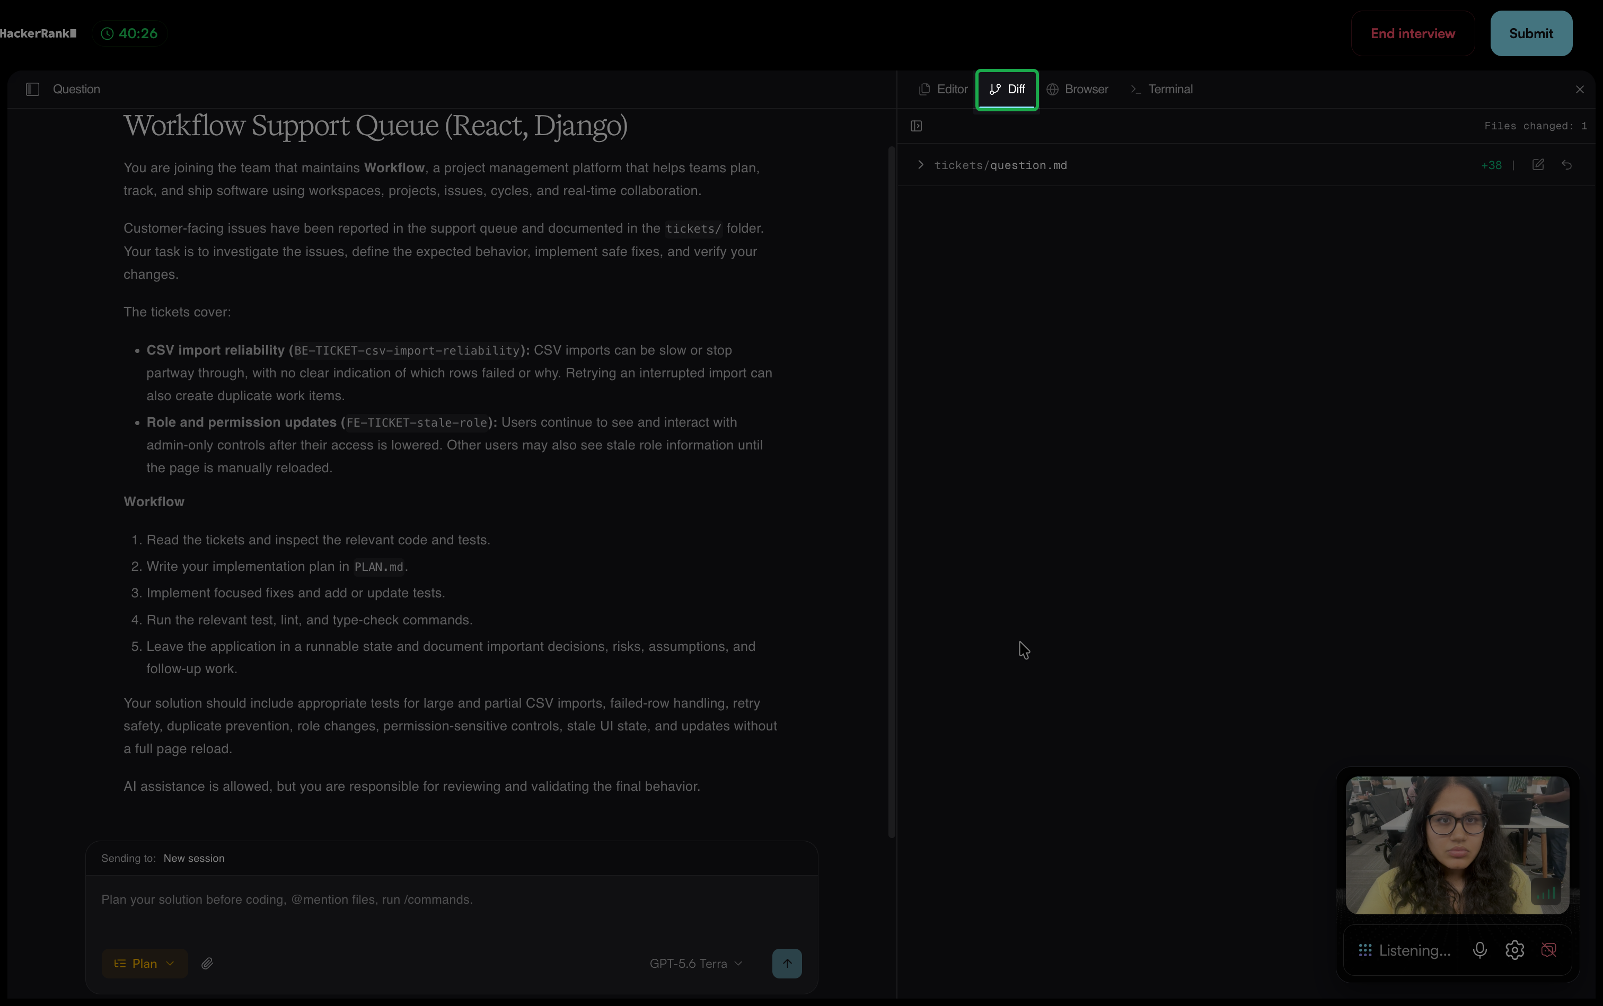
Task: Switch to the Browser tab
Action: (1077, 89)
